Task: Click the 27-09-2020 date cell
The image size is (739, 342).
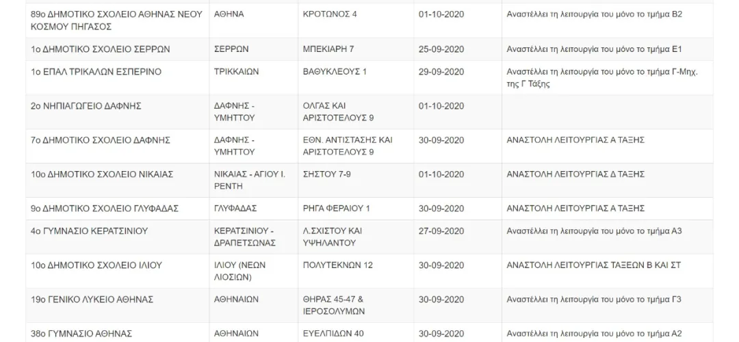Action: (x=441, y=231)
